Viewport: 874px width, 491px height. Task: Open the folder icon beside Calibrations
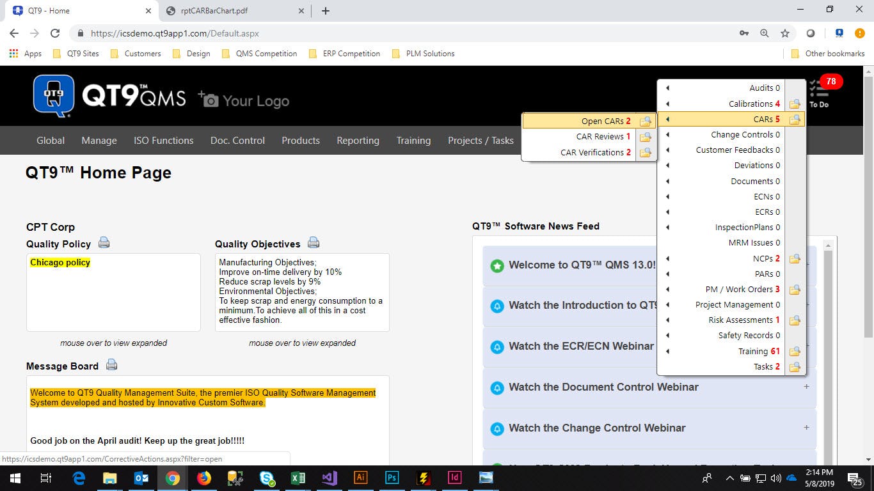(795, 104)
